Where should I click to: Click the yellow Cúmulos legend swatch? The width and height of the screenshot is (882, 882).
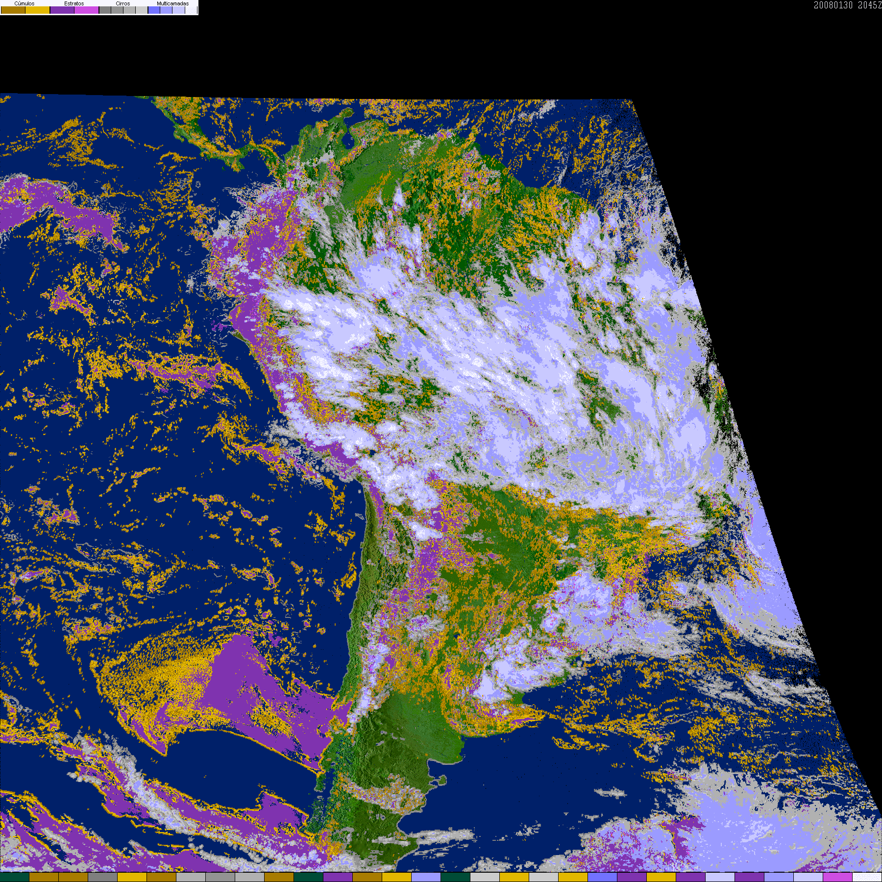tap(38, 10)
